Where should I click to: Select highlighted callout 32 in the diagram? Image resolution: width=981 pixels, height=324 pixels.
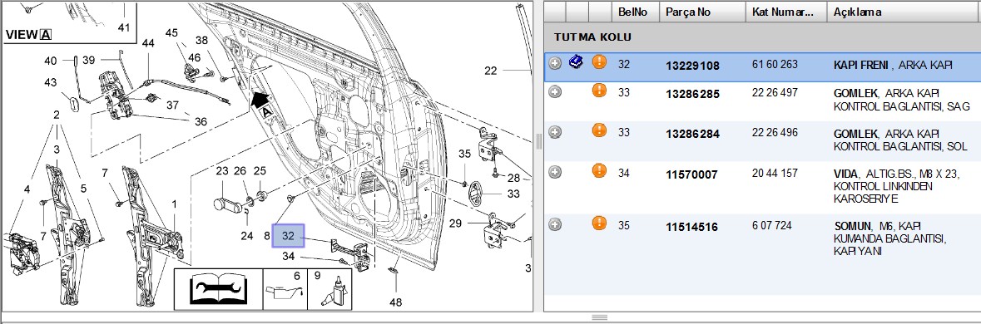288,236
